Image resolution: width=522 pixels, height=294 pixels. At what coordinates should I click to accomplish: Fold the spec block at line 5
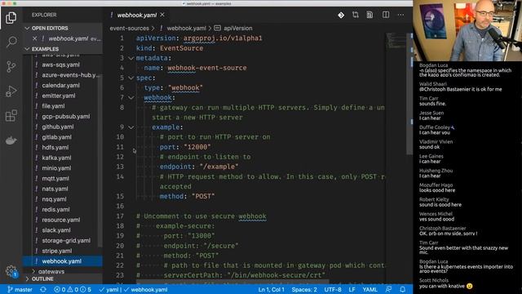(x=130, y=78)
